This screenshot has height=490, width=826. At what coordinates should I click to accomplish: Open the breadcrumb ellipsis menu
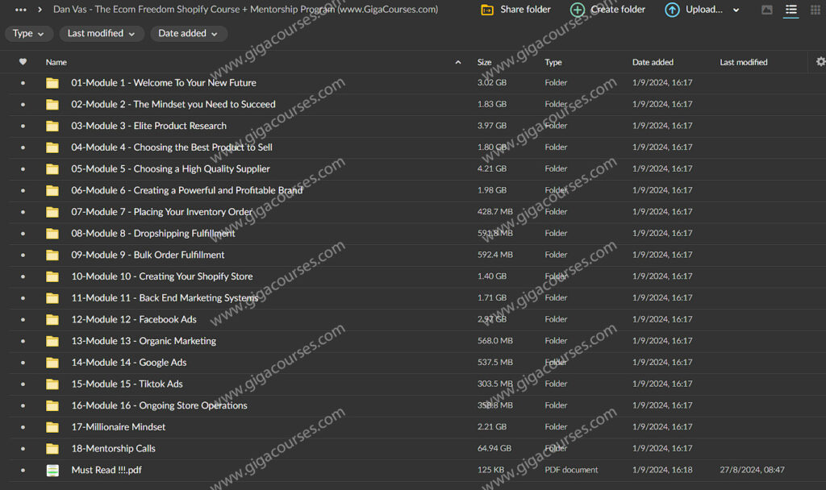(21, 10)
